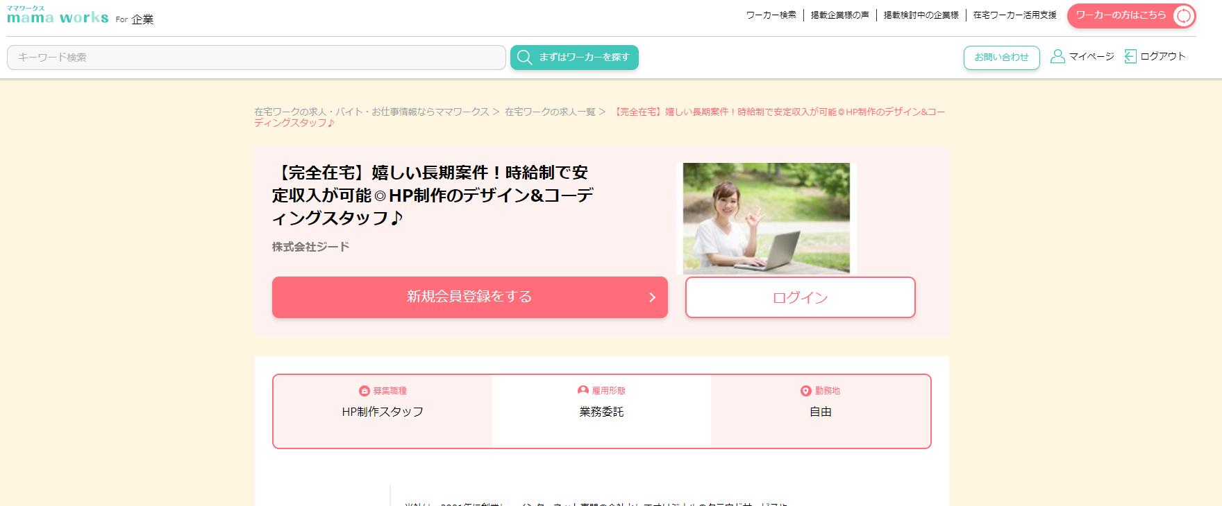Click the My Page user icon
Screen dimensions: 1222x506
coord(1057,57)
